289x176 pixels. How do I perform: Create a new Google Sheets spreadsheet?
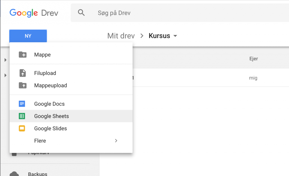click(71, 116)
